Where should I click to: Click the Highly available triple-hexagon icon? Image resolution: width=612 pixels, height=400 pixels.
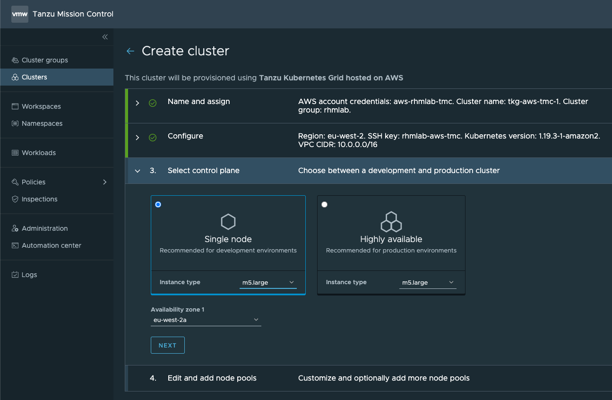tap(391, 221)
